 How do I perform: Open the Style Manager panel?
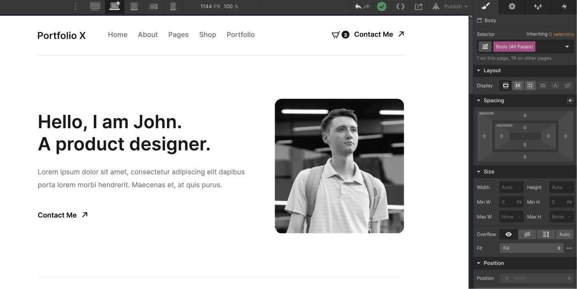click(x=538, y=7)
